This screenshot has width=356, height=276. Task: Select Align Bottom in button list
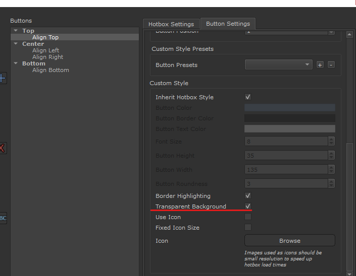pos(50,70)
